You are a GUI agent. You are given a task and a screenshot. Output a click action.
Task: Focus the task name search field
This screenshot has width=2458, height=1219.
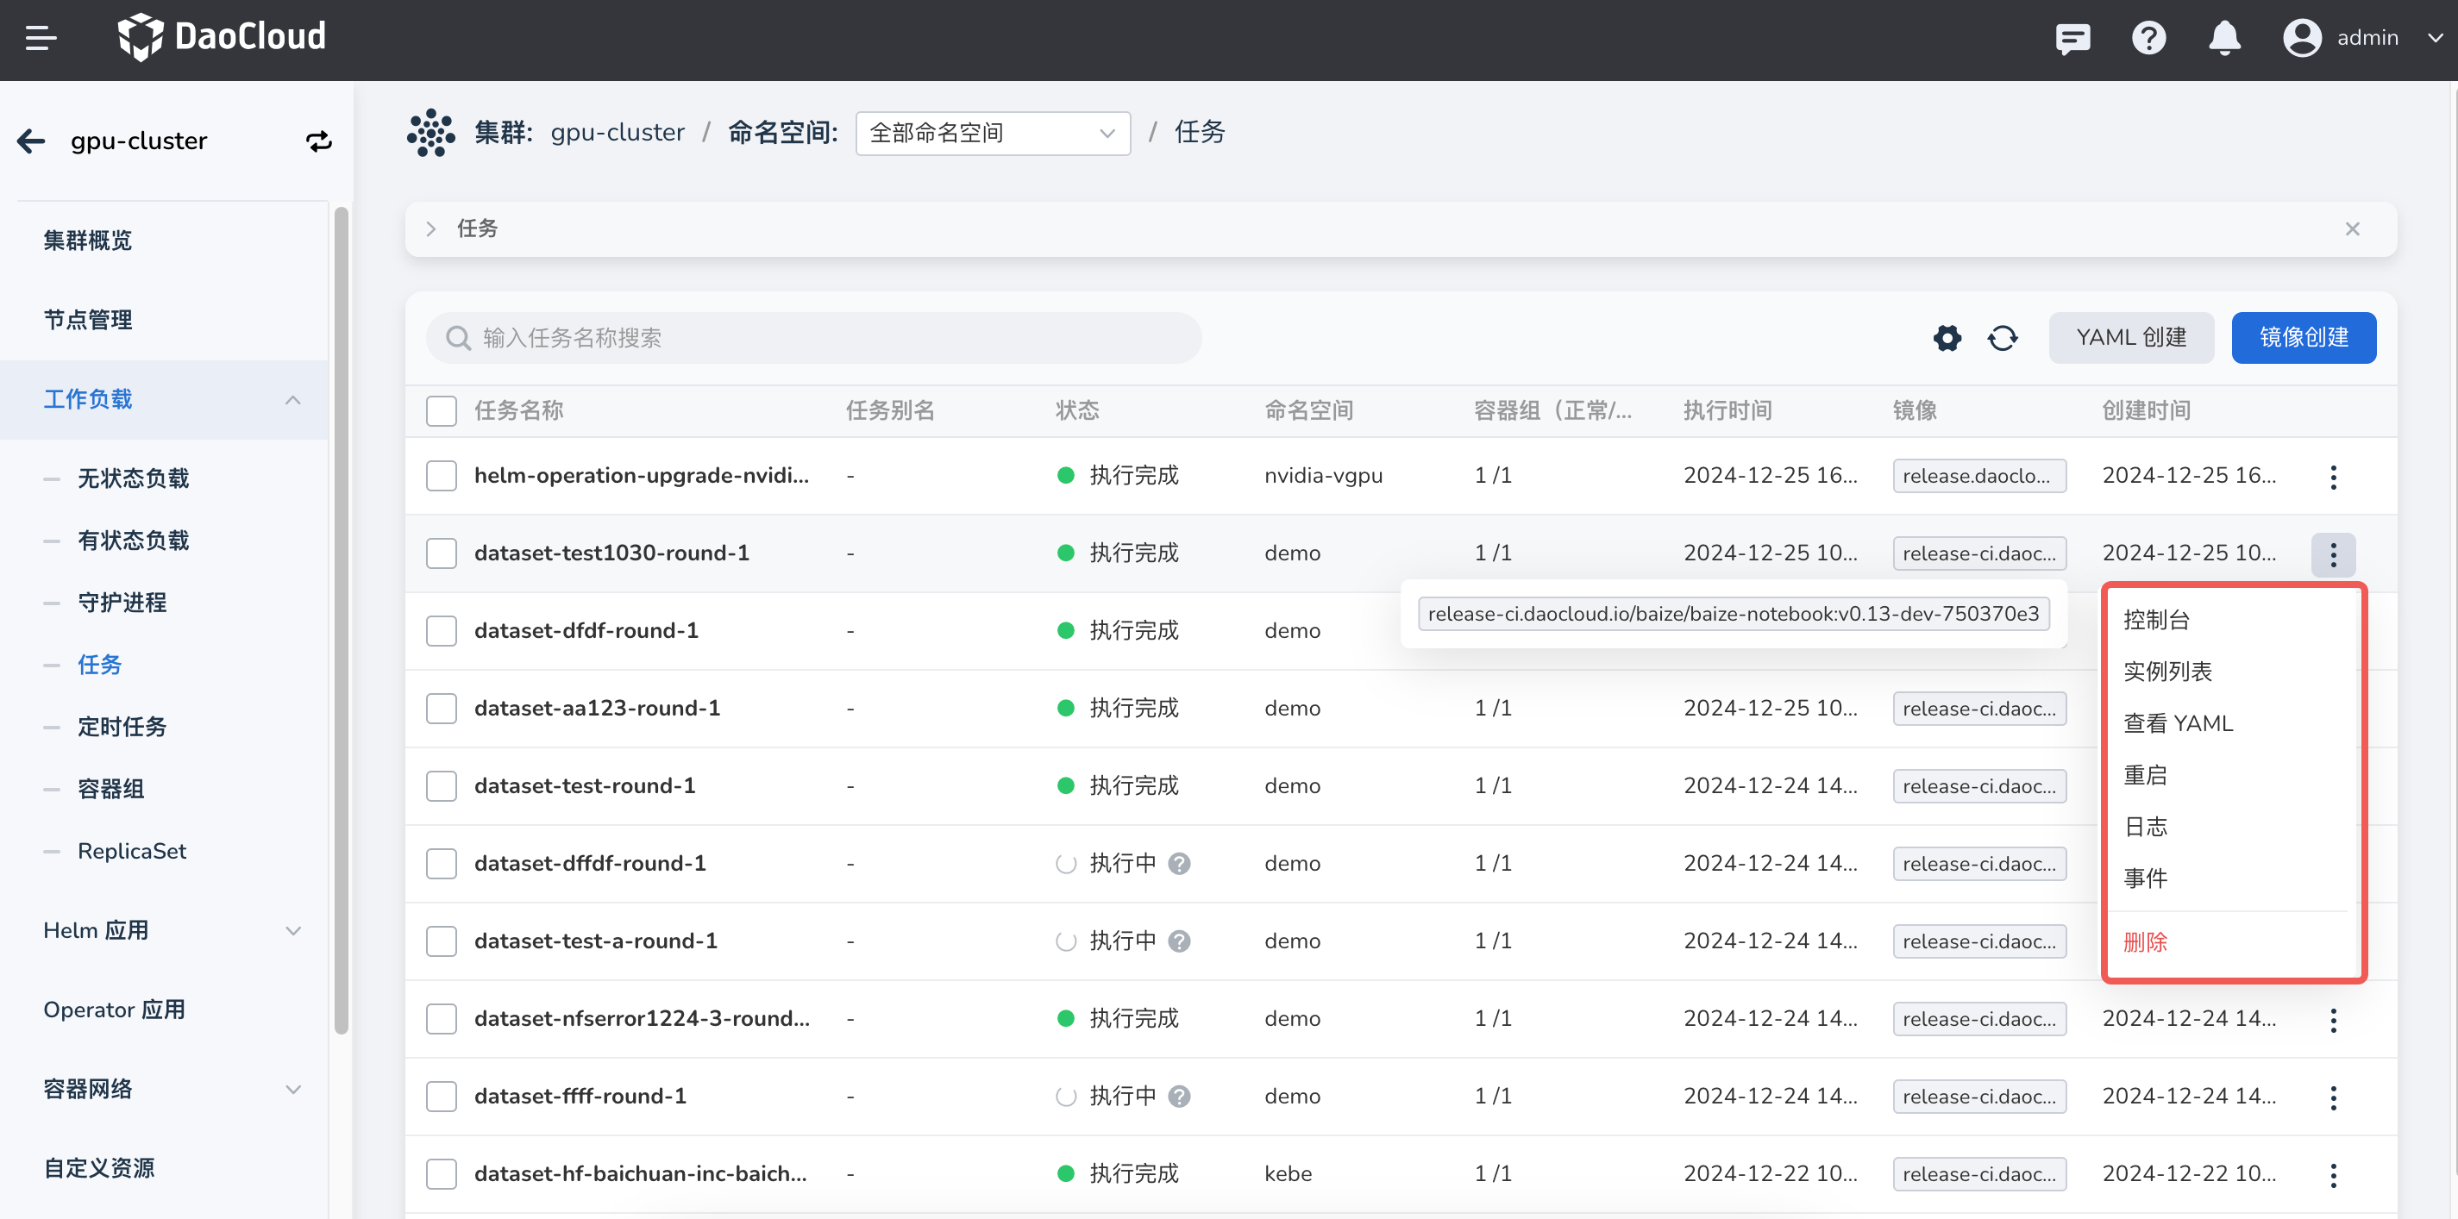click(x=811, y=338)
